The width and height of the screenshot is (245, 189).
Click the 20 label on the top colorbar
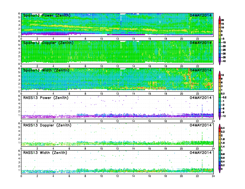(222, 20)
